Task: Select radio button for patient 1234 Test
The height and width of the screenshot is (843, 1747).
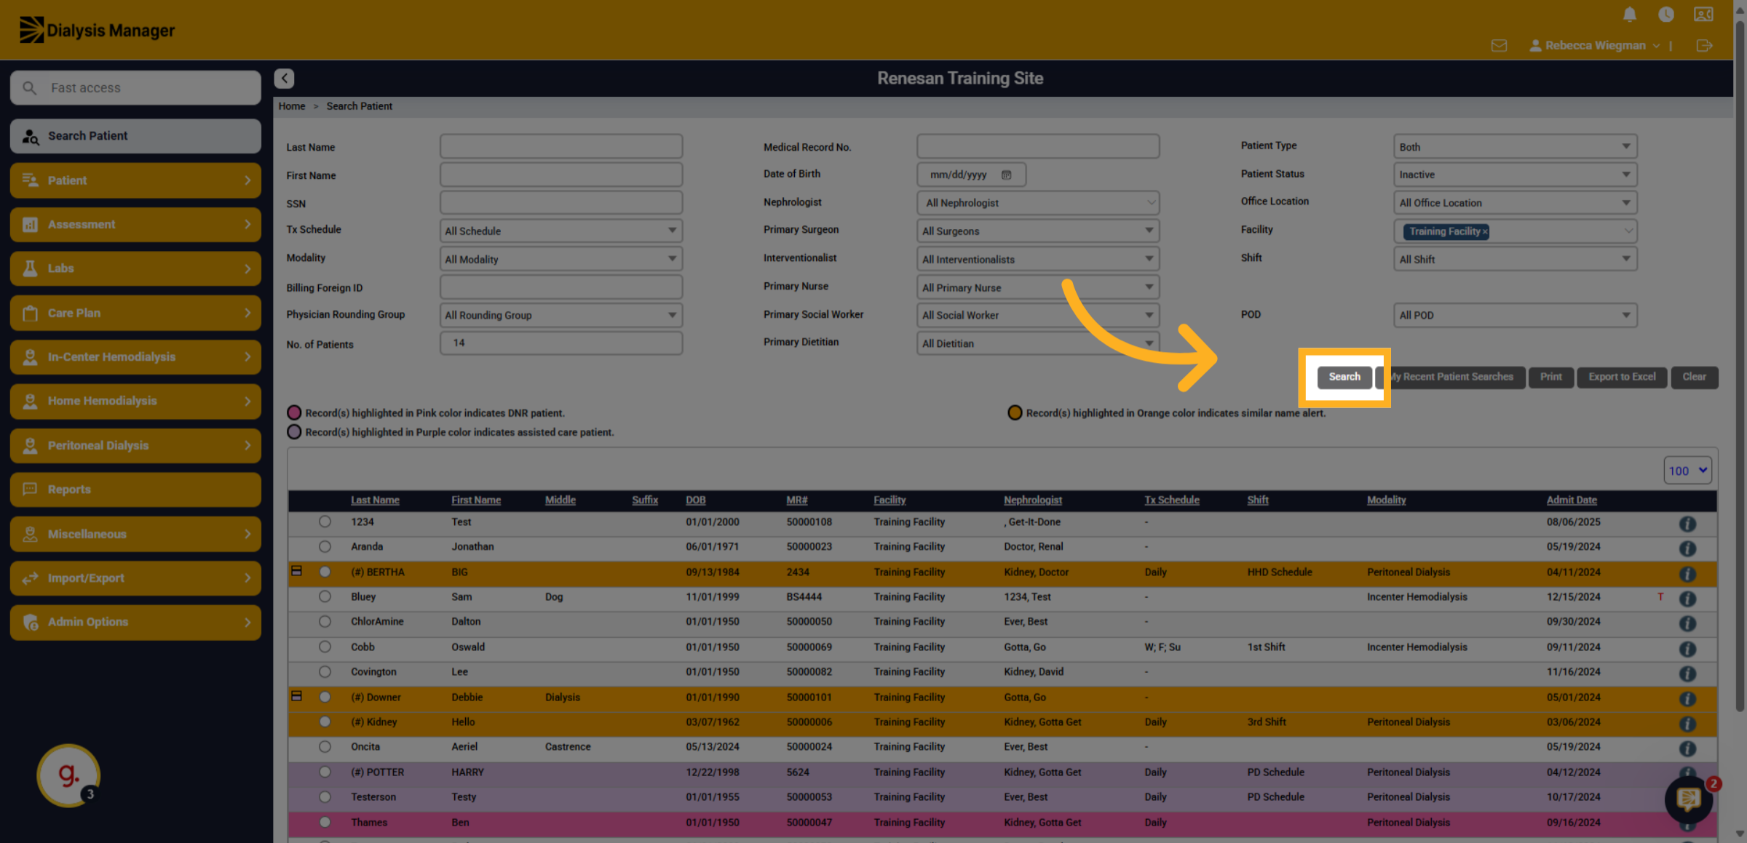Action: tap(325, 522)
